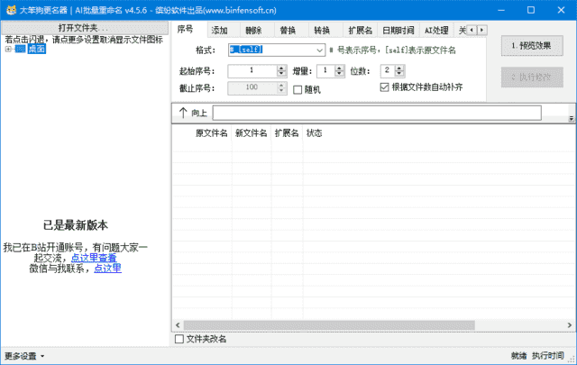Viewport: 577px width, 365px height.
Task: Expand the 桌面 tree node
Action: (x=8, y=49)
